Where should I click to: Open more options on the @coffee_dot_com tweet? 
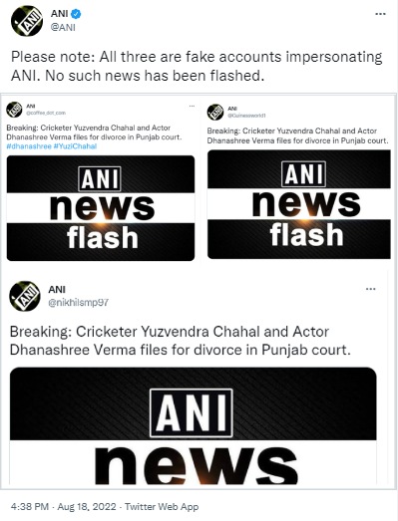pyautogui.click(x=192, y=106)
